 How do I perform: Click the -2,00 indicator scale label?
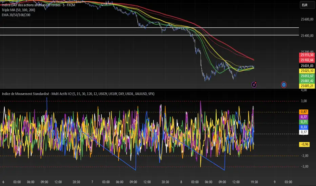pos(304,156)
